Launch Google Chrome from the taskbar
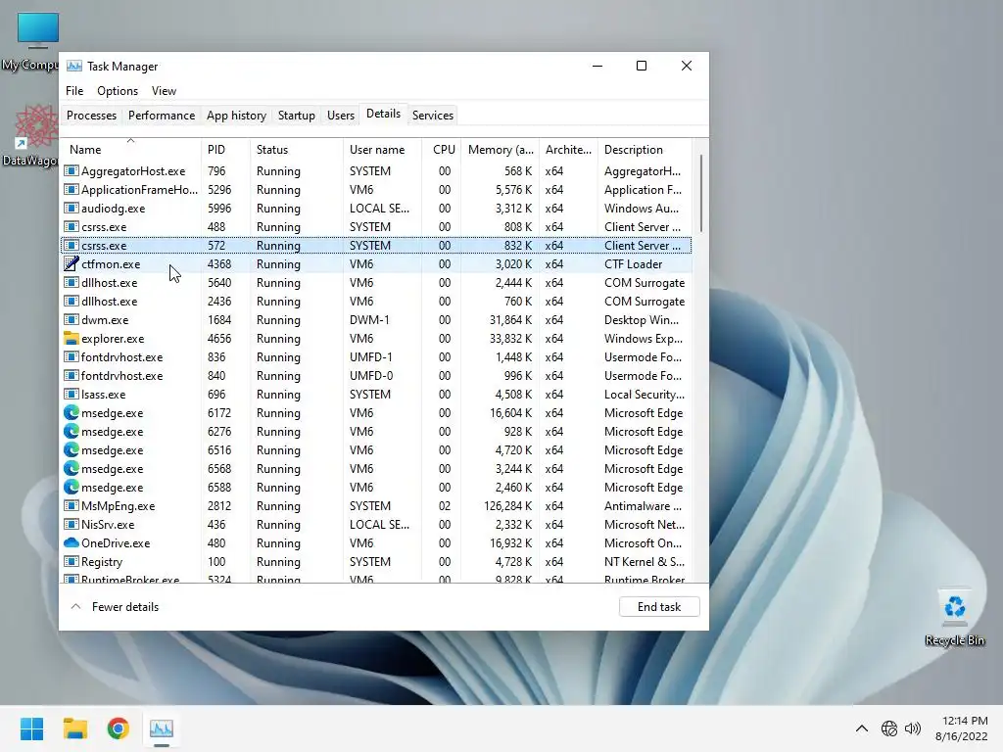The height and width of the screenshot is (752, 1003). tap(118, 728)
